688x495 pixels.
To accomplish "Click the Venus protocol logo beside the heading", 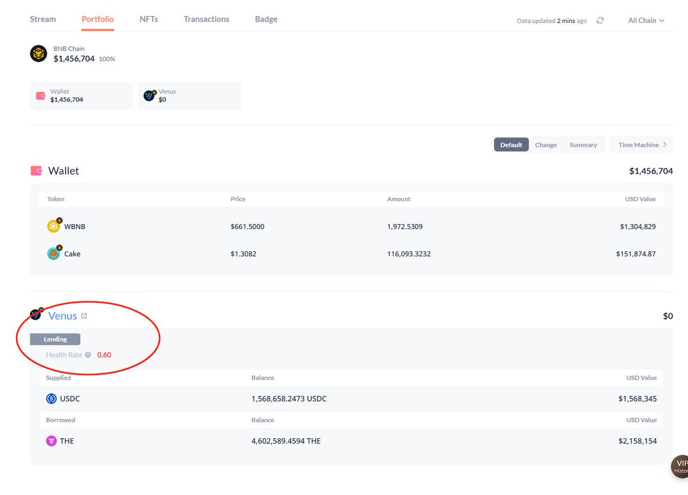I will [x=37, y=314].
